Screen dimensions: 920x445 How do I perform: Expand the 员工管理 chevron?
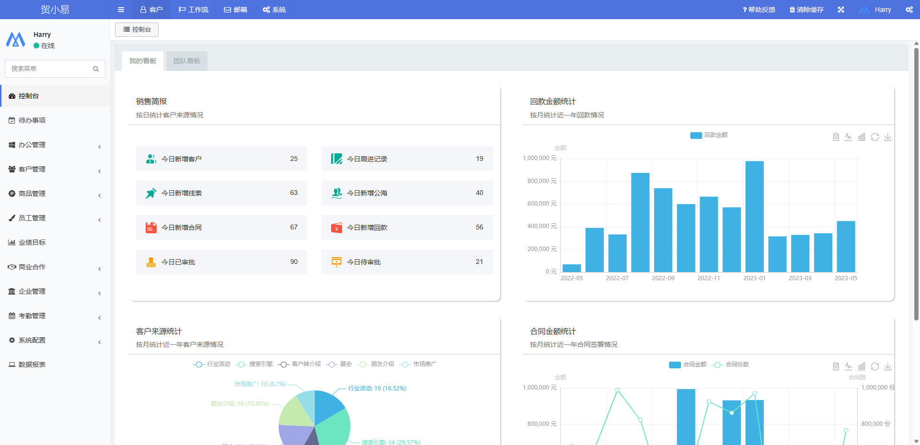point(100,220)
